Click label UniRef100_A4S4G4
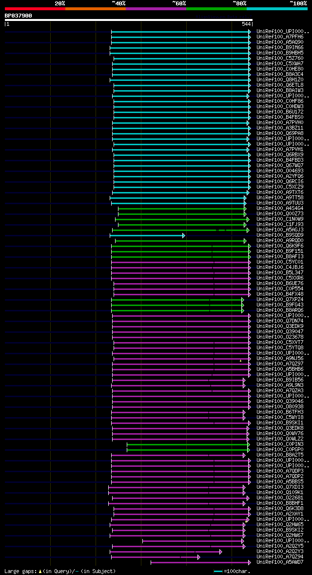Screen dimensions: 312x575 click(x=280, y=209)
